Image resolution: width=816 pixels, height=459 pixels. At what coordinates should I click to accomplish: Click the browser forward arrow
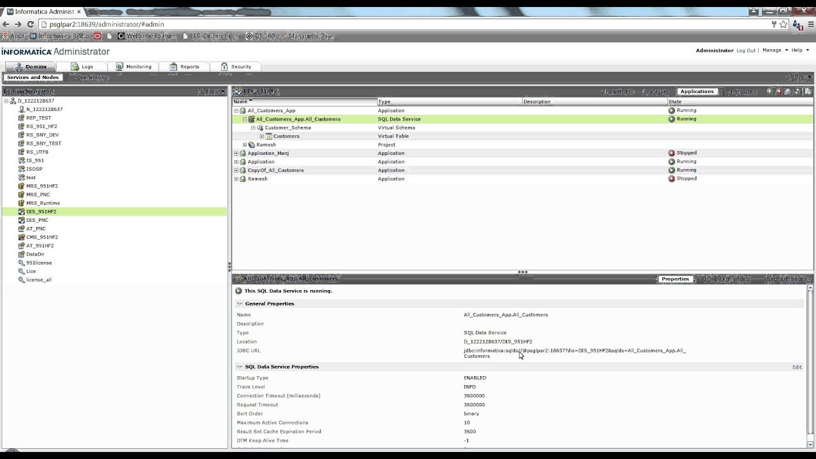(18, 24)
